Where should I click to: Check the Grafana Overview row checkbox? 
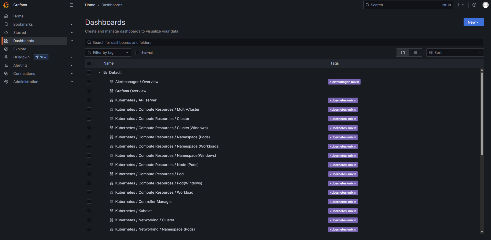pyautogui.click(x=89, y=91)
